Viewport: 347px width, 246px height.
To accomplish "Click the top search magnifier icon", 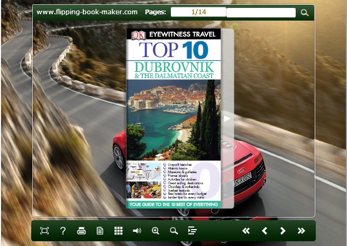I will pyautogui.click(x=305, y=13).
